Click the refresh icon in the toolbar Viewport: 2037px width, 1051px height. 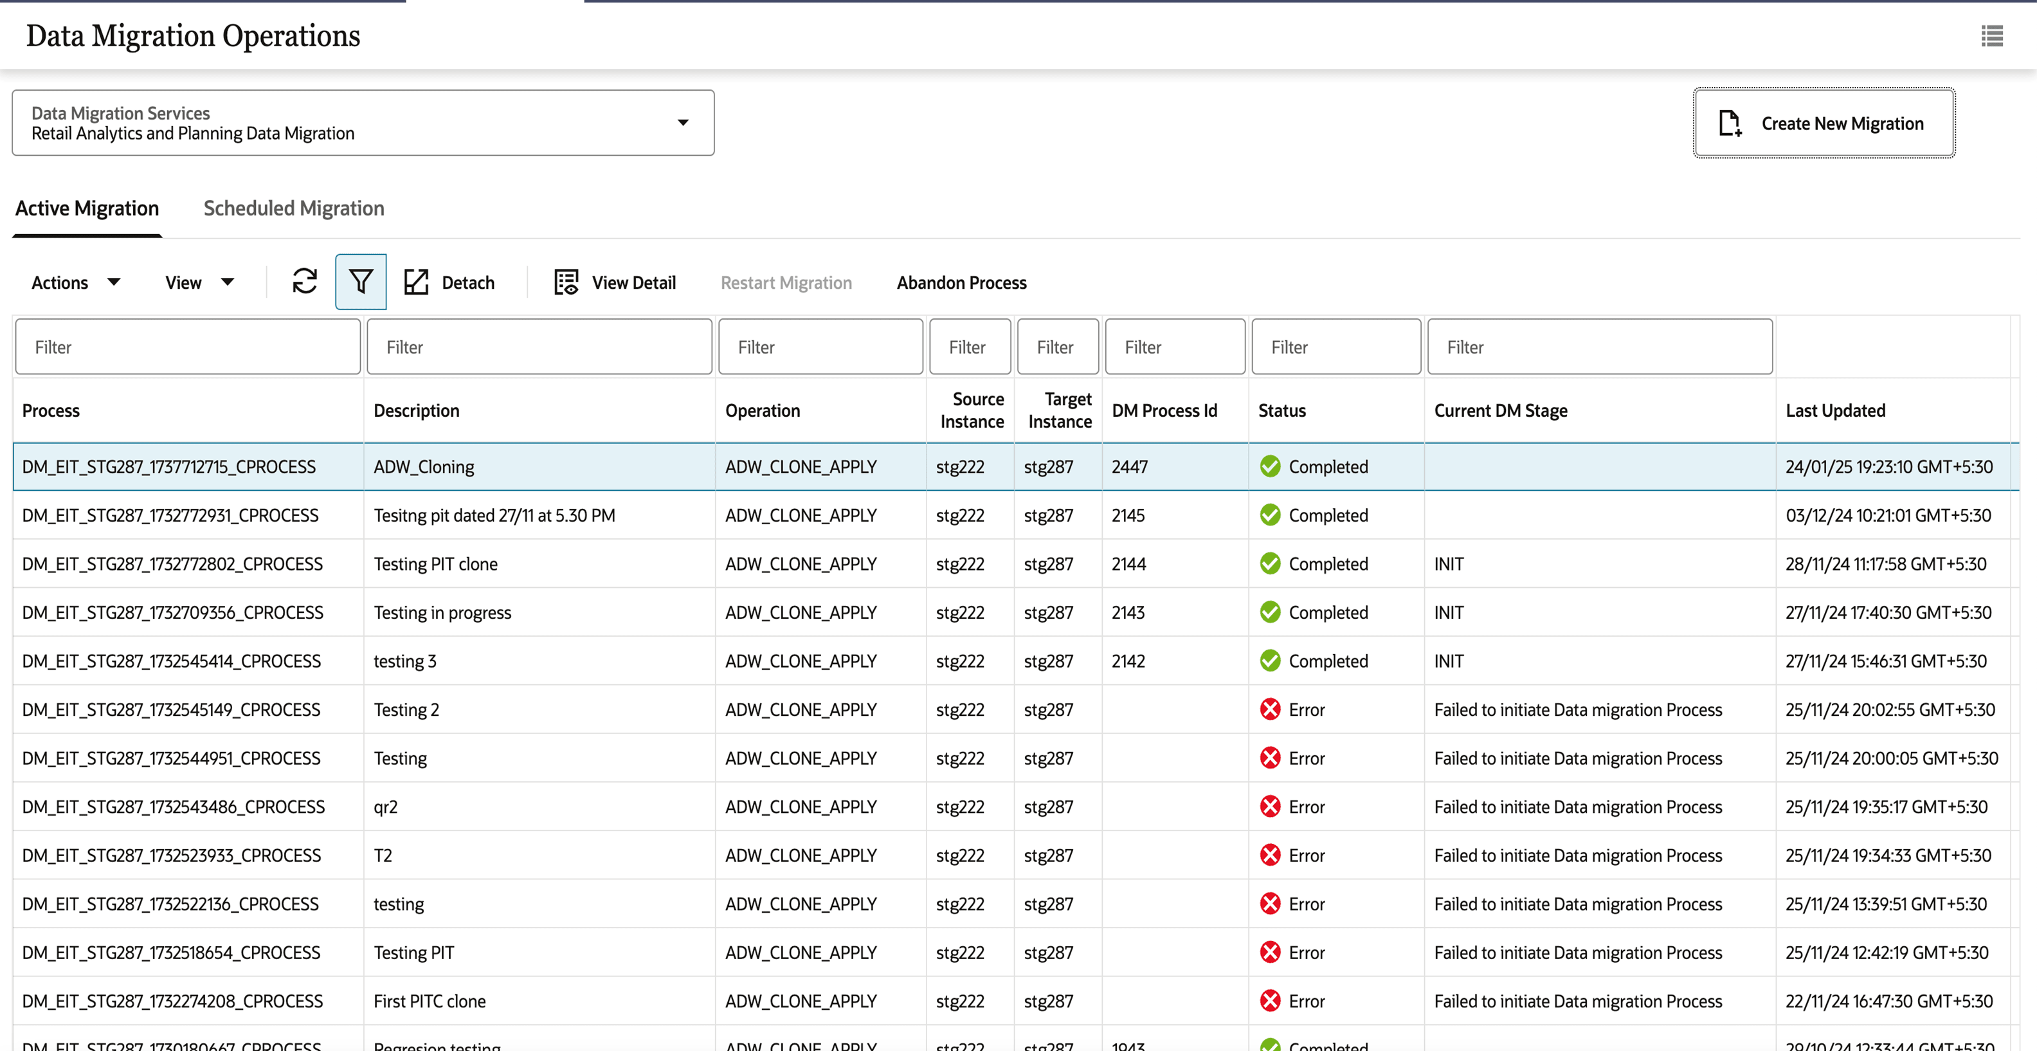point(304,282)
